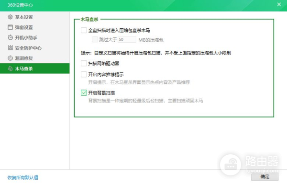Click the 确定 button
This screenshot has height=184, width=287.
265,177
